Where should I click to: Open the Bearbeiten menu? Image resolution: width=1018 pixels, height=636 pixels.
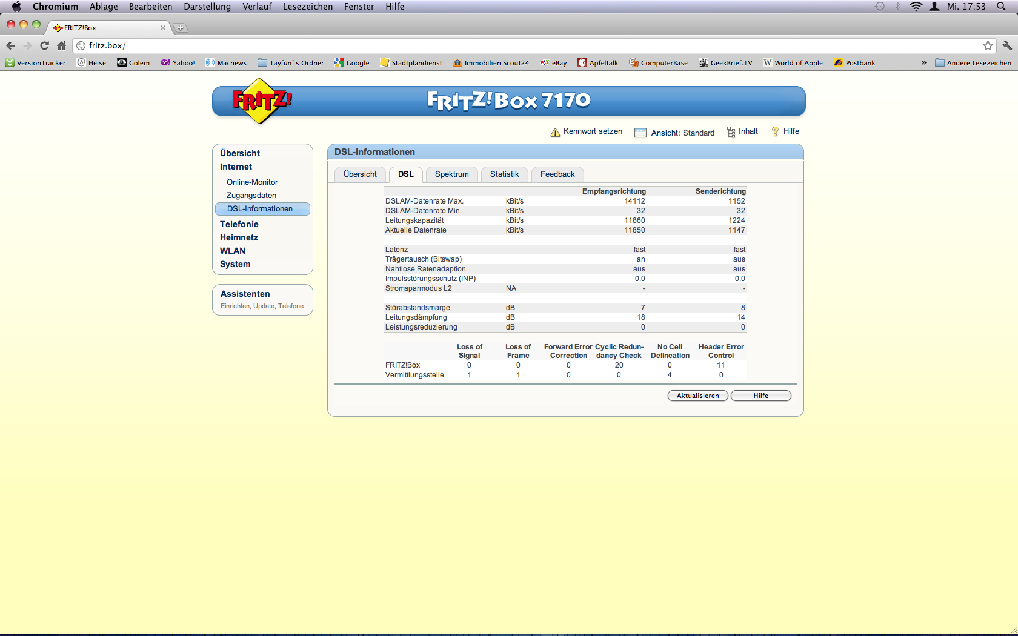click(150, 7)
